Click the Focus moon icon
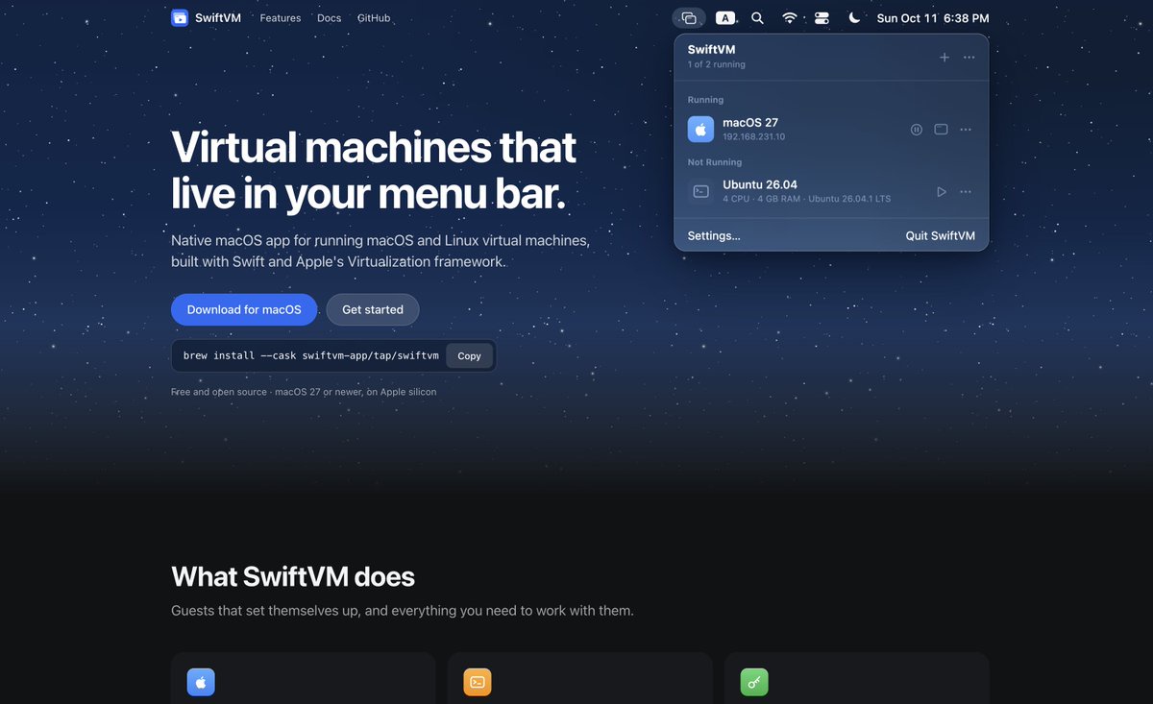The height and width of the screenshot is (704, 1153). point(854,18)
